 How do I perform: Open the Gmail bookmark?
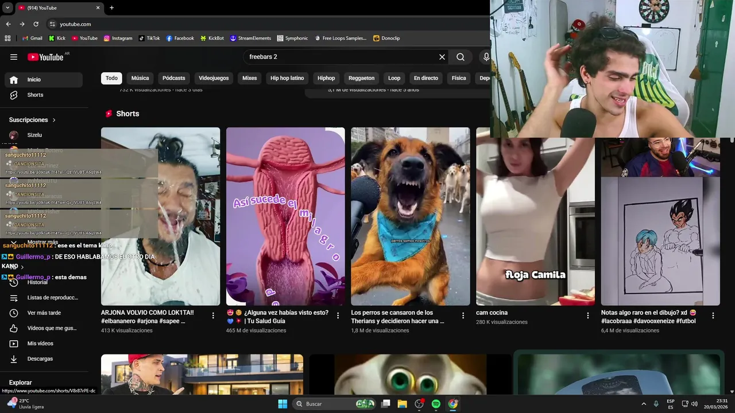tap(32, 38)
